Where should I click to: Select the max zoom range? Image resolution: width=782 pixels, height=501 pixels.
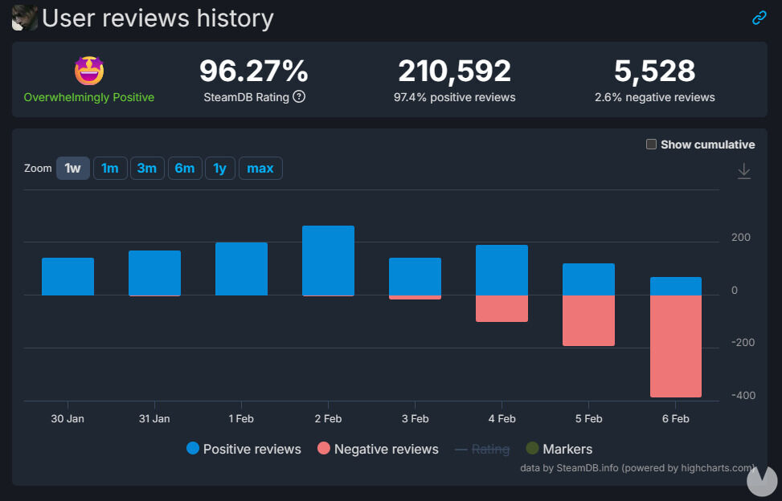(x=260, y=169)
